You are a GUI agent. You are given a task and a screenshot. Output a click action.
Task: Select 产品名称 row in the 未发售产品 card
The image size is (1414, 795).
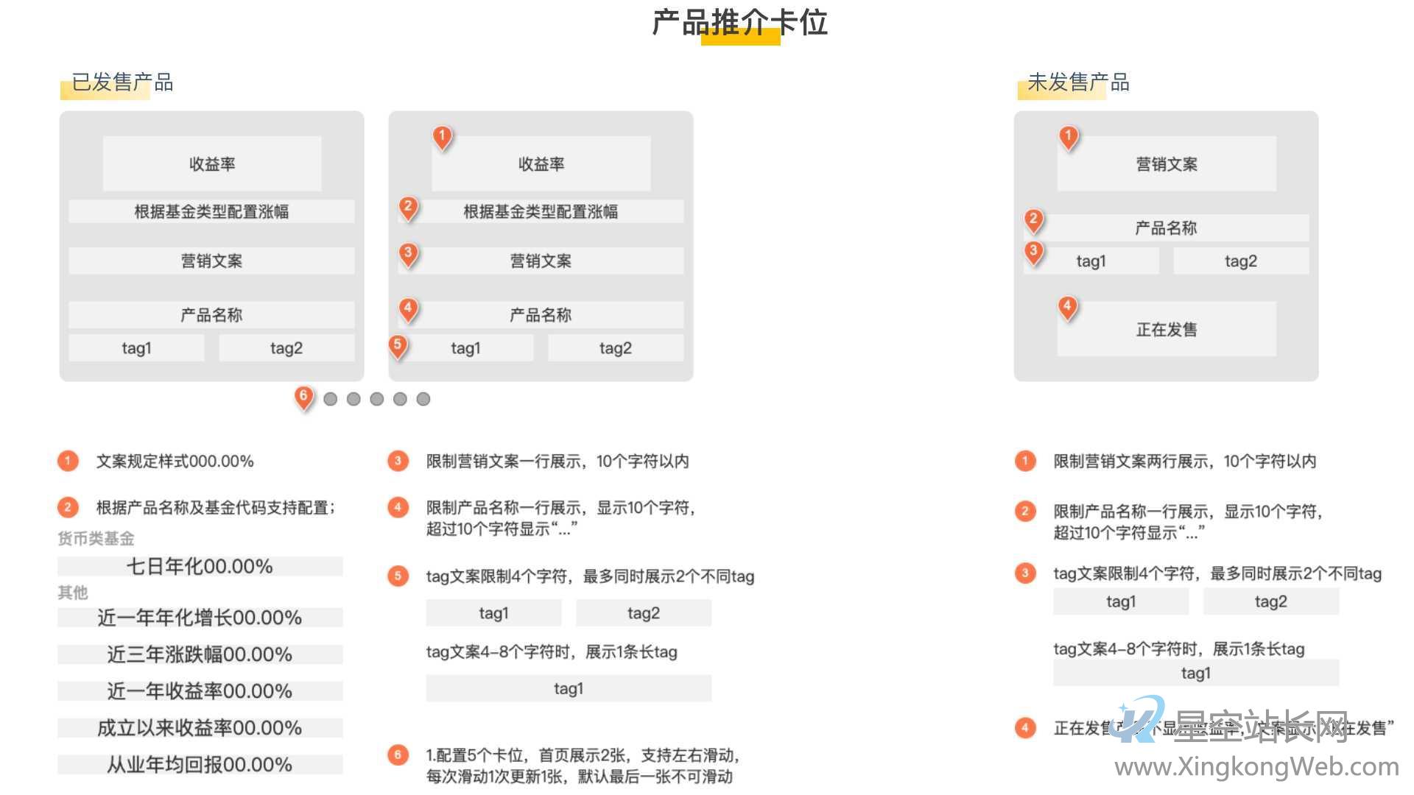click(1167, 228)
